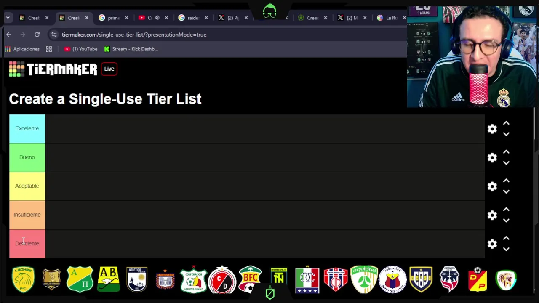This screenshot has width=539, height=303.
Task: Open the Aplicaciones bookmarks shortcut
Action: [x=22, y=49]
